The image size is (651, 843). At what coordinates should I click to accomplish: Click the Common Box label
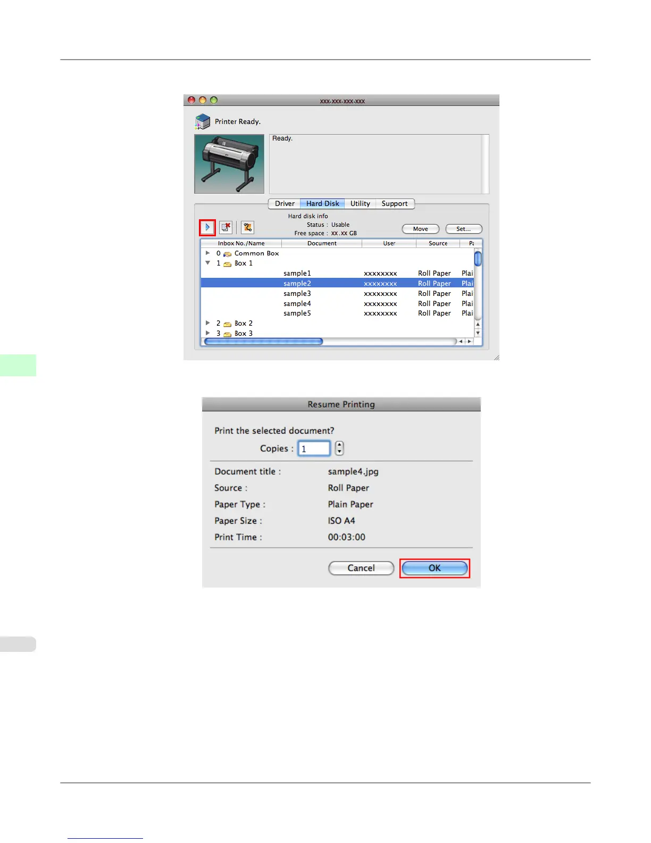[x=256, y=254]
